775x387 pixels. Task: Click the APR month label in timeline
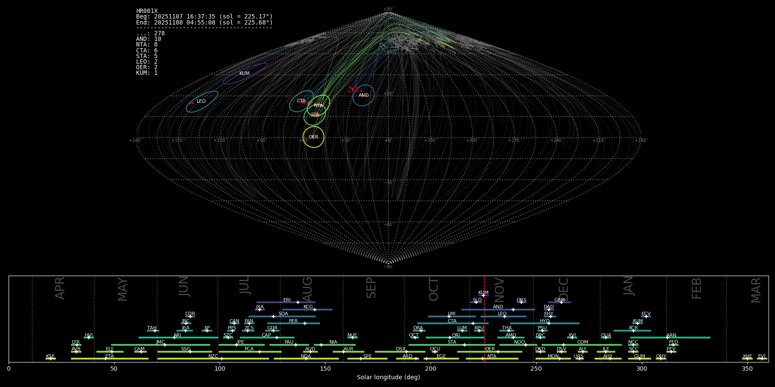coord(60,288)
